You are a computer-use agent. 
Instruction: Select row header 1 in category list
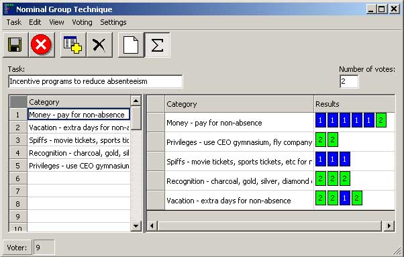pyautogui.click(x=18, y=115)
